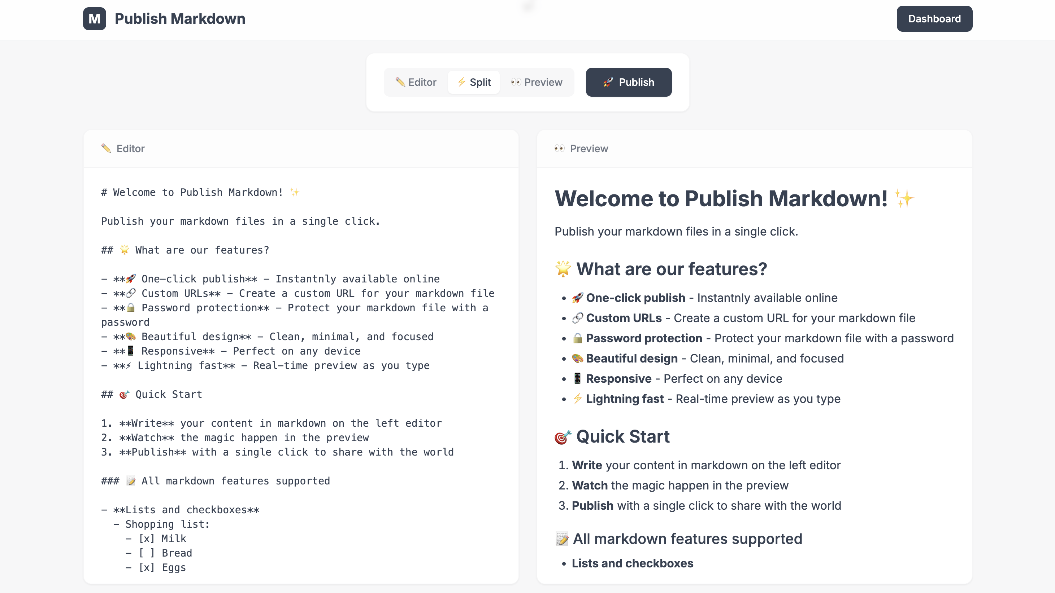Click the eyes icon in Preview tab
1055x593 pixels.
[516, 82]
